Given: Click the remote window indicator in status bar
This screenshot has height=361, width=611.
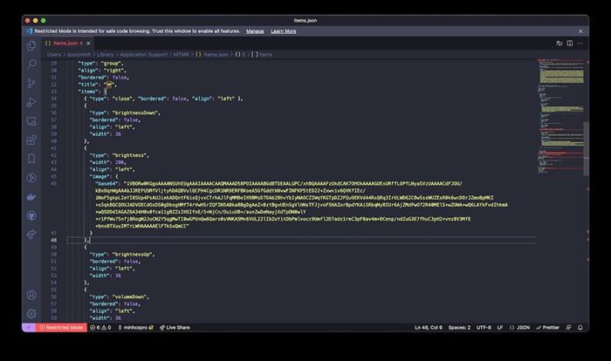Looking at the screenshot, I should 29,328.
